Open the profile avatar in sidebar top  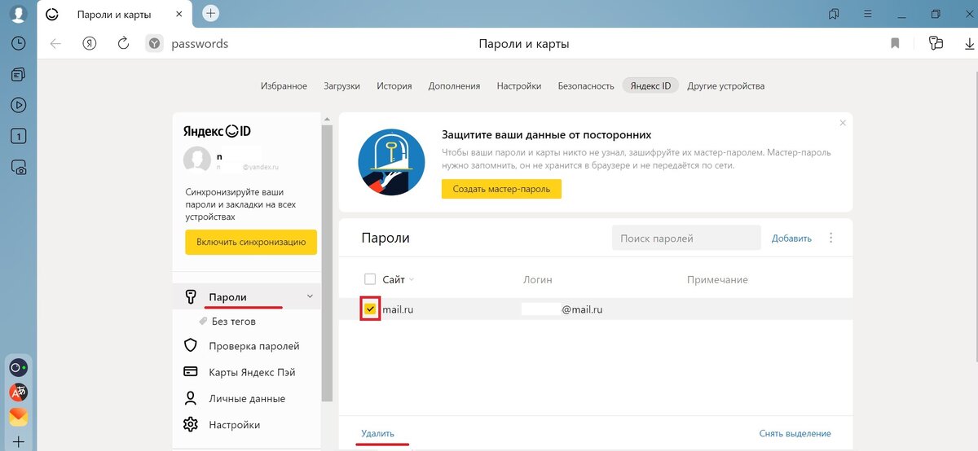coord(18,15)
